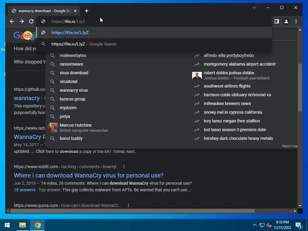The width and height of the screenshot is (308, 231).
Task: Choose the wannacry virus suggestion
Action: pos(74,90)
